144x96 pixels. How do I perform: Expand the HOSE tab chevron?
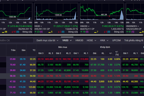click(x=95, y=41)
